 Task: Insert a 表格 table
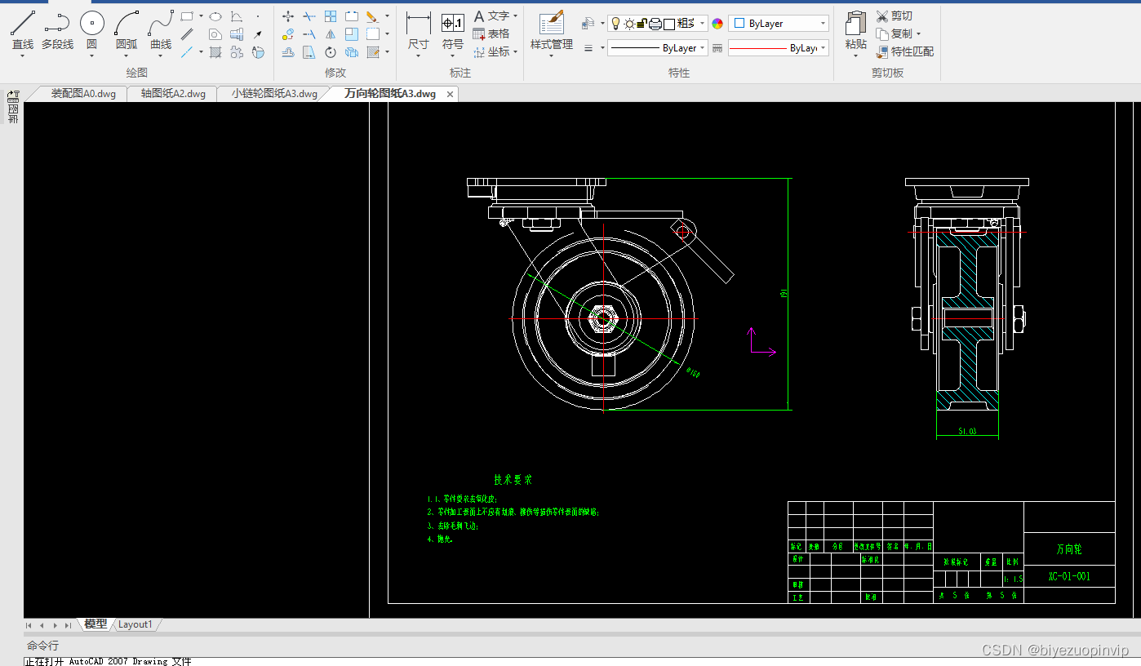coord(491,33)
